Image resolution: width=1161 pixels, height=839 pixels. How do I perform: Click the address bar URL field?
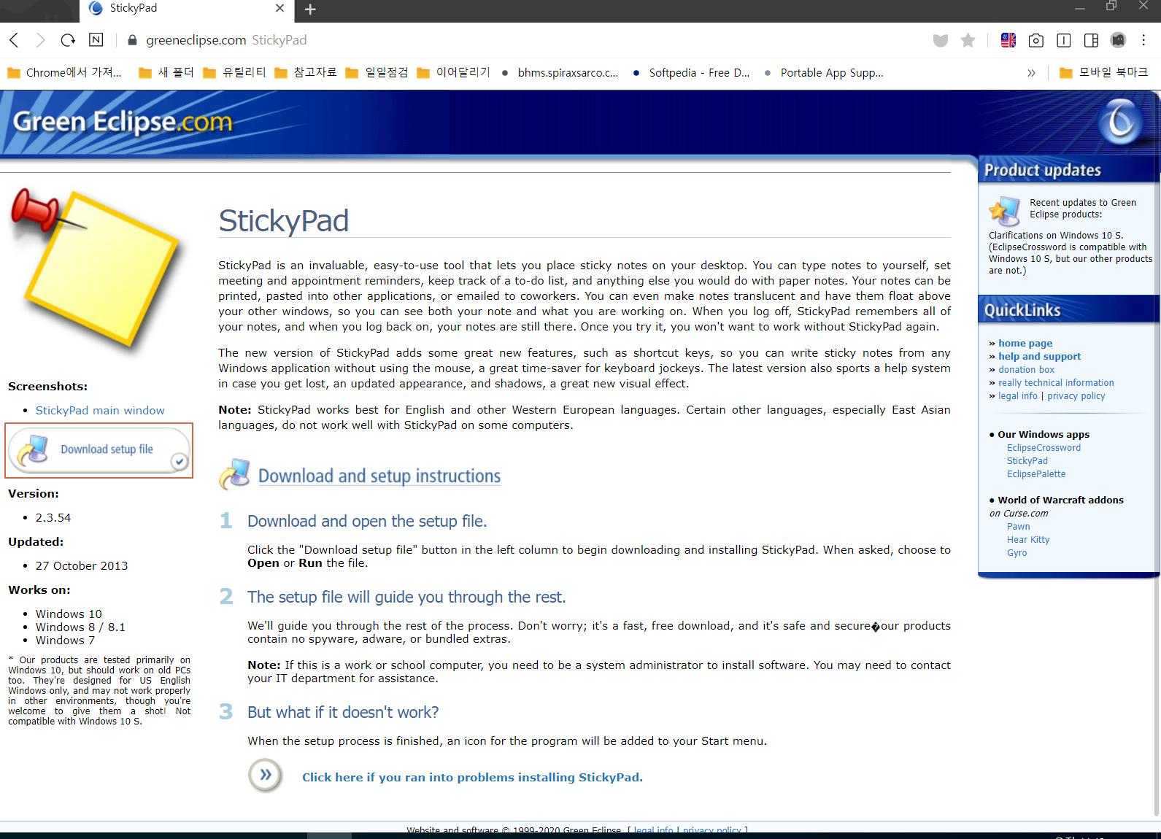coord(525,40)
